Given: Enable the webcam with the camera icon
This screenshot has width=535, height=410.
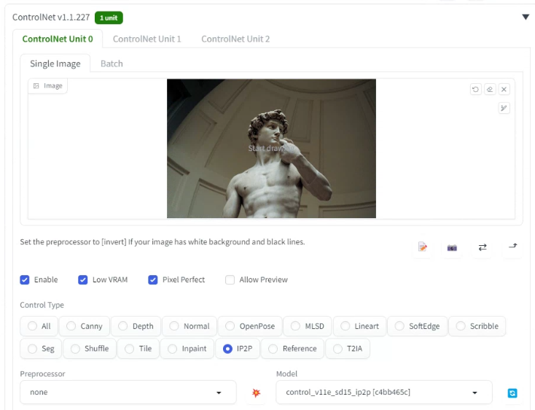Looking at the screenshot, I should click(x=452, y=247).
